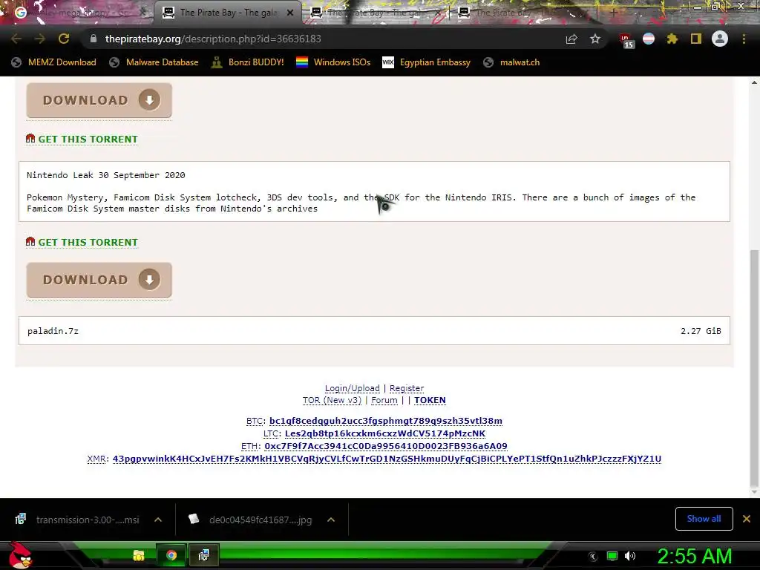Show hidden tray icons arrow
Screen dimensions: 760x570
[x=593, y=557]
